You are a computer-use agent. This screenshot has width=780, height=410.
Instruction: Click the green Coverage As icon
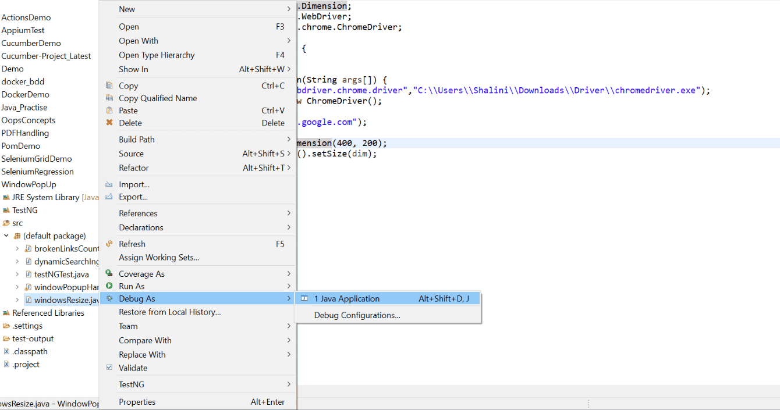tap(109, 273)
